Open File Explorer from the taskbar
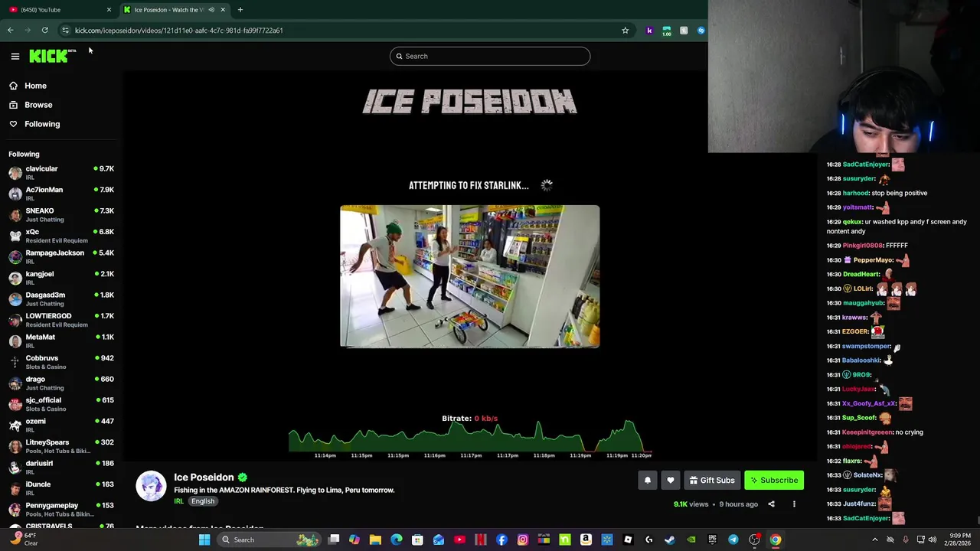 pyautogui.click(x=375, y=540)
